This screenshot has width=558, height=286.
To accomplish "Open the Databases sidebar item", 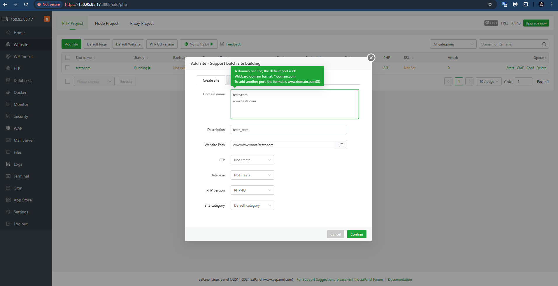I will coord(26,80).
